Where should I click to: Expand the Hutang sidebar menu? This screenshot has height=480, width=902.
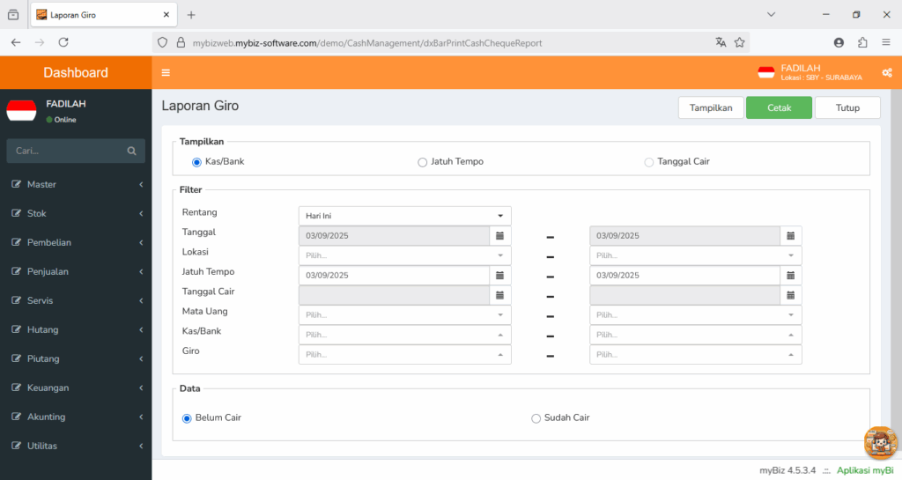tap(76, 330)
